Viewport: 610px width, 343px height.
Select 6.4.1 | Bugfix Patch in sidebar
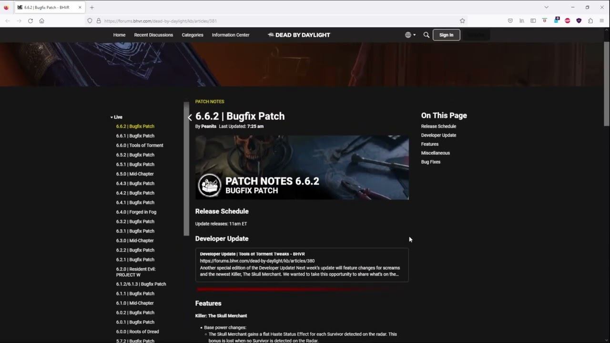coord(135,202)
